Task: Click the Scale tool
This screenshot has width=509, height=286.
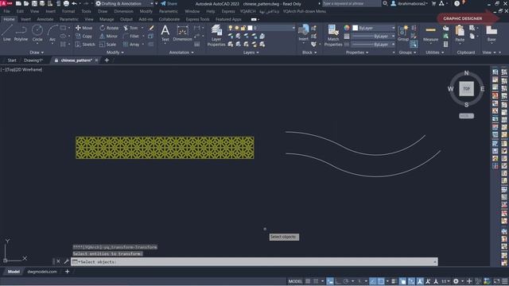Action: [x=108, y=44]
